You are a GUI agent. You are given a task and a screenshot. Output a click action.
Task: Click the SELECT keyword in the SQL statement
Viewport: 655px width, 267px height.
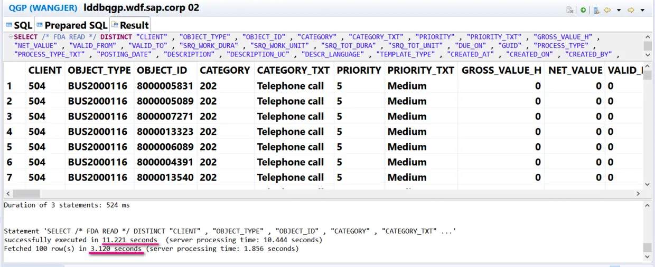coord(26,37)
